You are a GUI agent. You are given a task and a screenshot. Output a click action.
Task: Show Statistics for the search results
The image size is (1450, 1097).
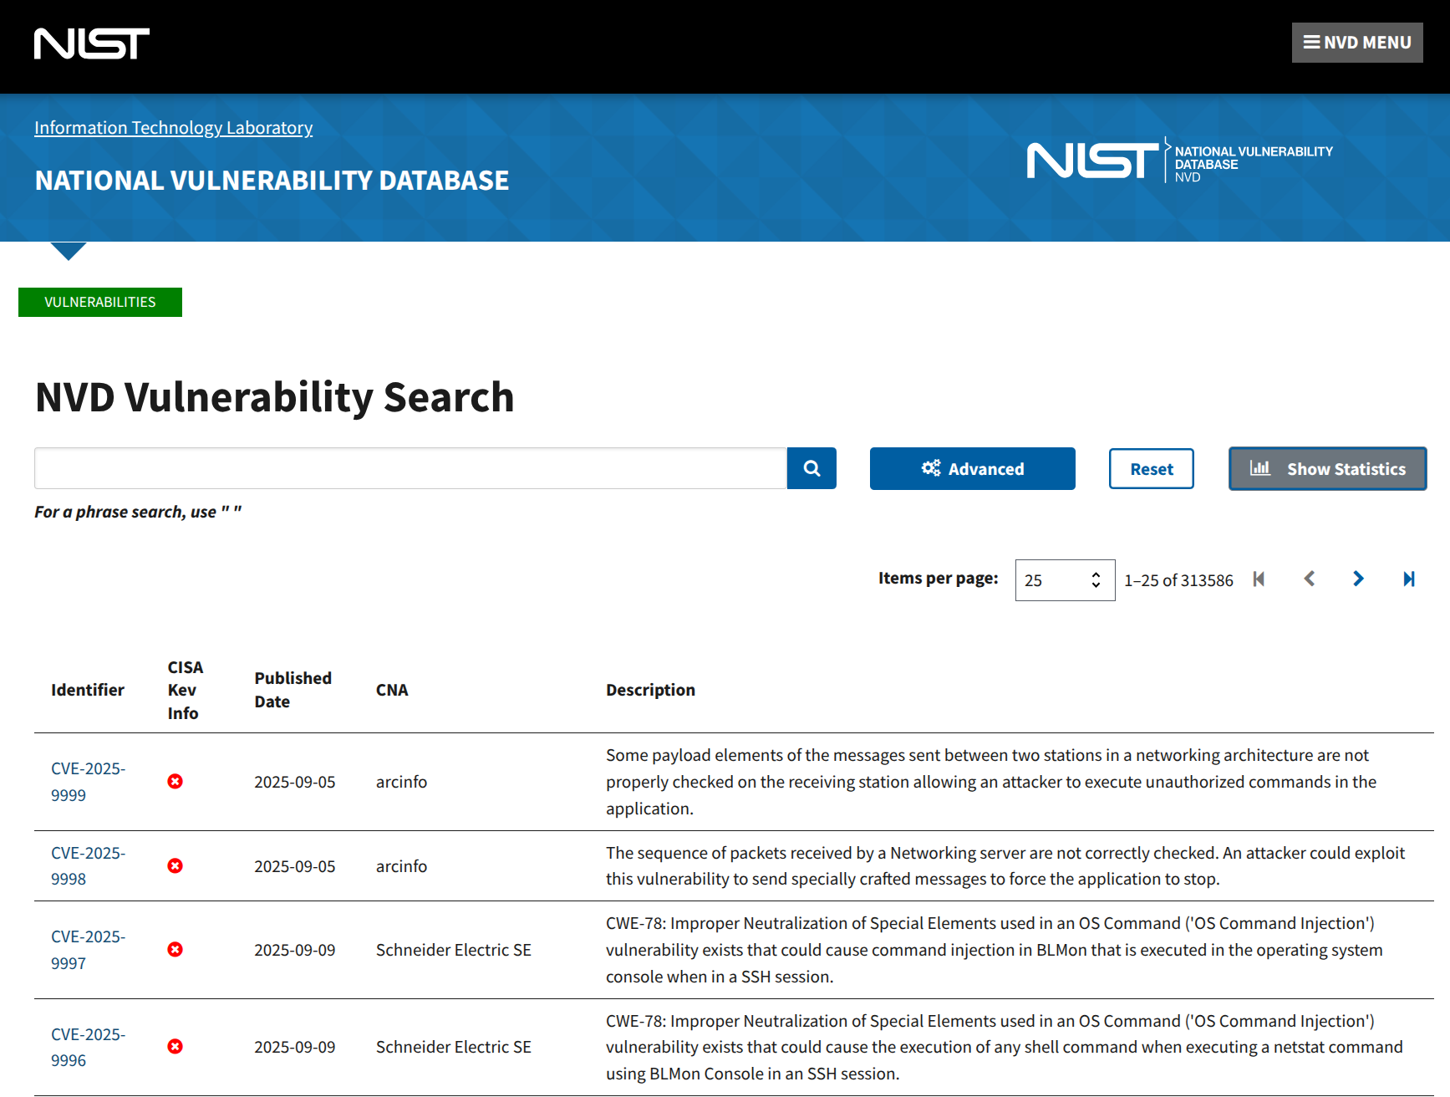pos(1327,469)
